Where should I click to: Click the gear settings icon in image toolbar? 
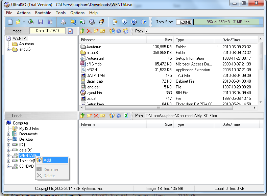click(119, 31)
